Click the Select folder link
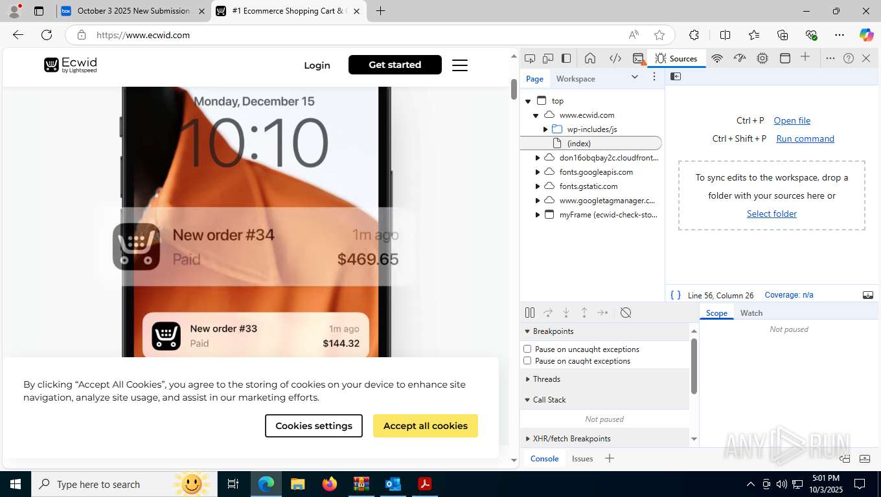Screen dimensions: 881x497 [x=772, y=214]
